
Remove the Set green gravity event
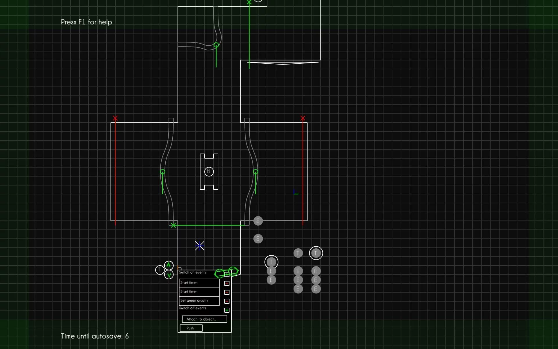pos(227,301)
